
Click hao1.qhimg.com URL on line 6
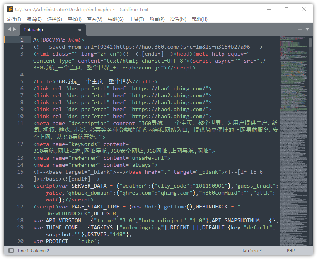click(x=169, y=88)
